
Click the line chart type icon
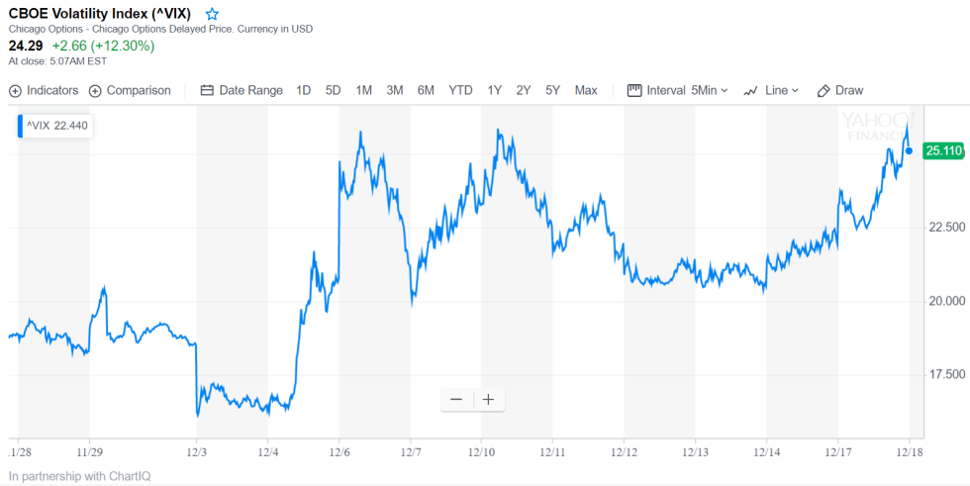(x=751, y=90)
